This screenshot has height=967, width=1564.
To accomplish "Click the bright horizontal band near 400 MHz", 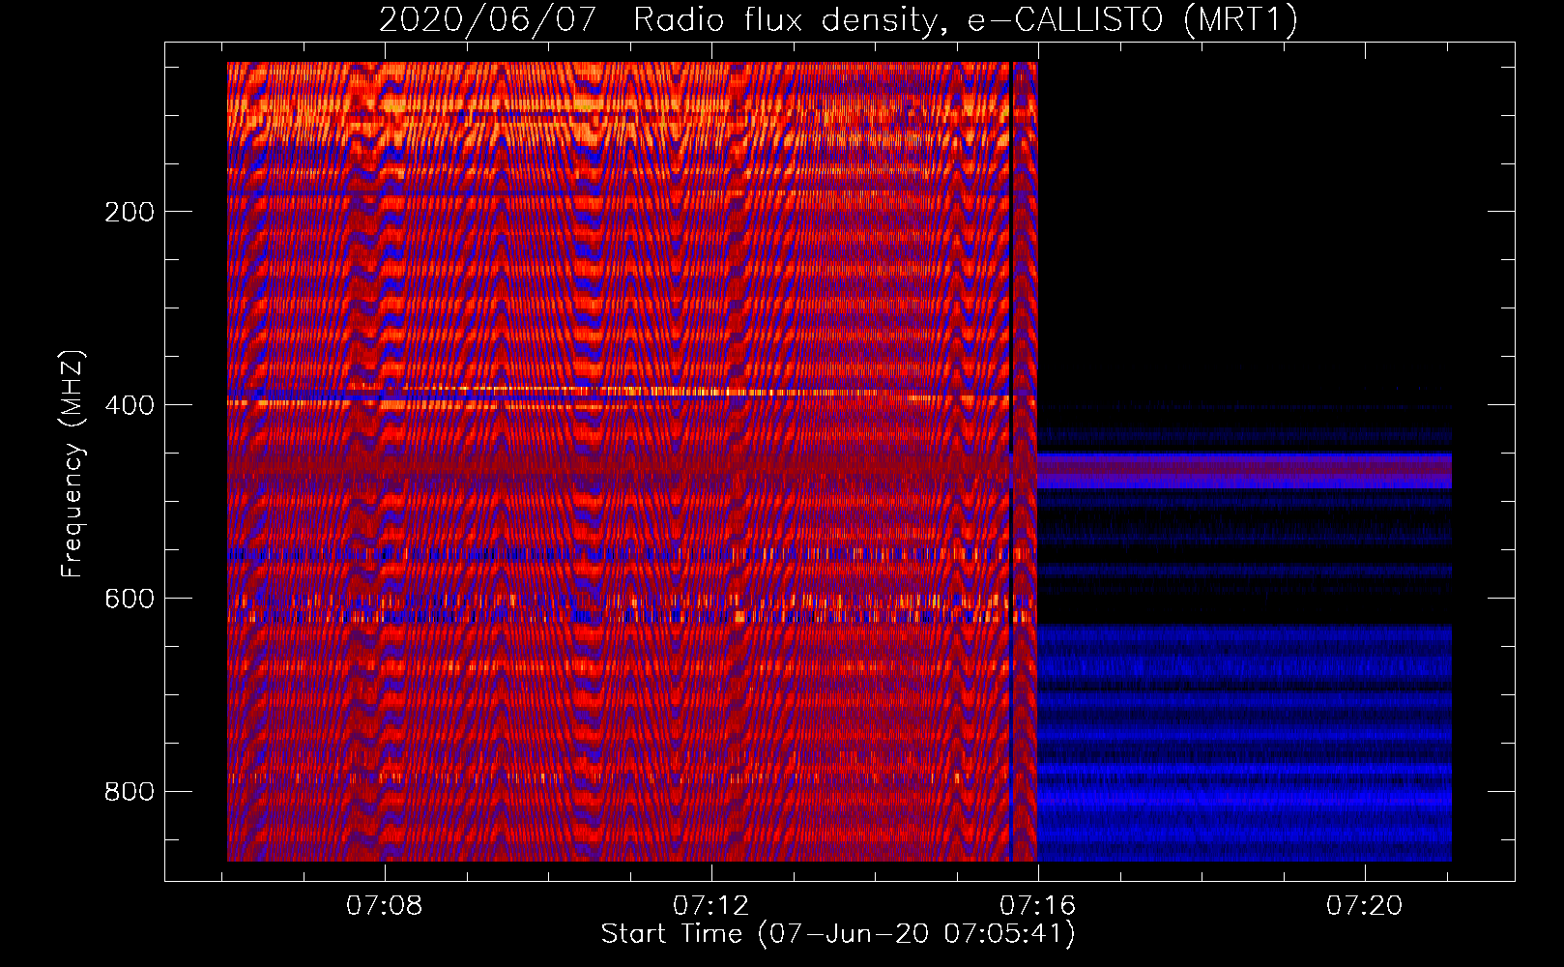I will pos(632,394).
